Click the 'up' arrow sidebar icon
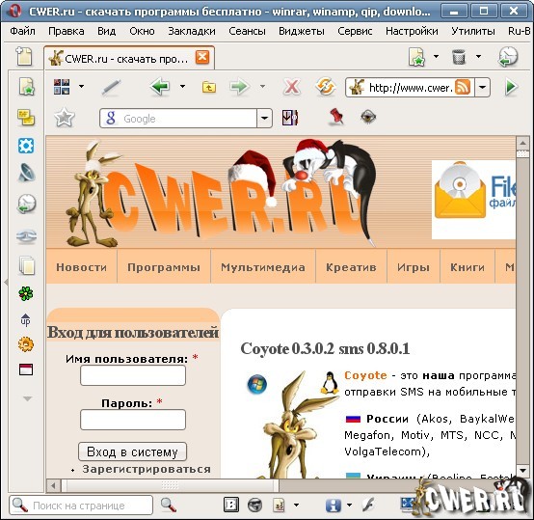 [x=25, y=319]
